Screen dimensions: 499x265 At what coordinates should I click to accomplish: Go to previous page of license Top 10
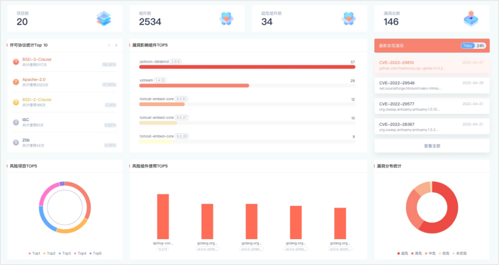109,45
